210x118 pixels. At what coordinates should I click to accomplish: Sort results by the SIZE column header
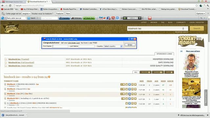click(x=141, y=81)
